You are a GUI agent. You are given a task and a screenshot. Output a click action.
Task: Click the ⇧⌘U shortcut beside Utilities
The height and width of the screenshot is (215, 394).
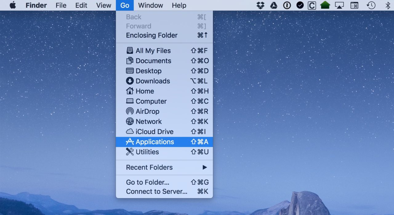tap(199, 152)
